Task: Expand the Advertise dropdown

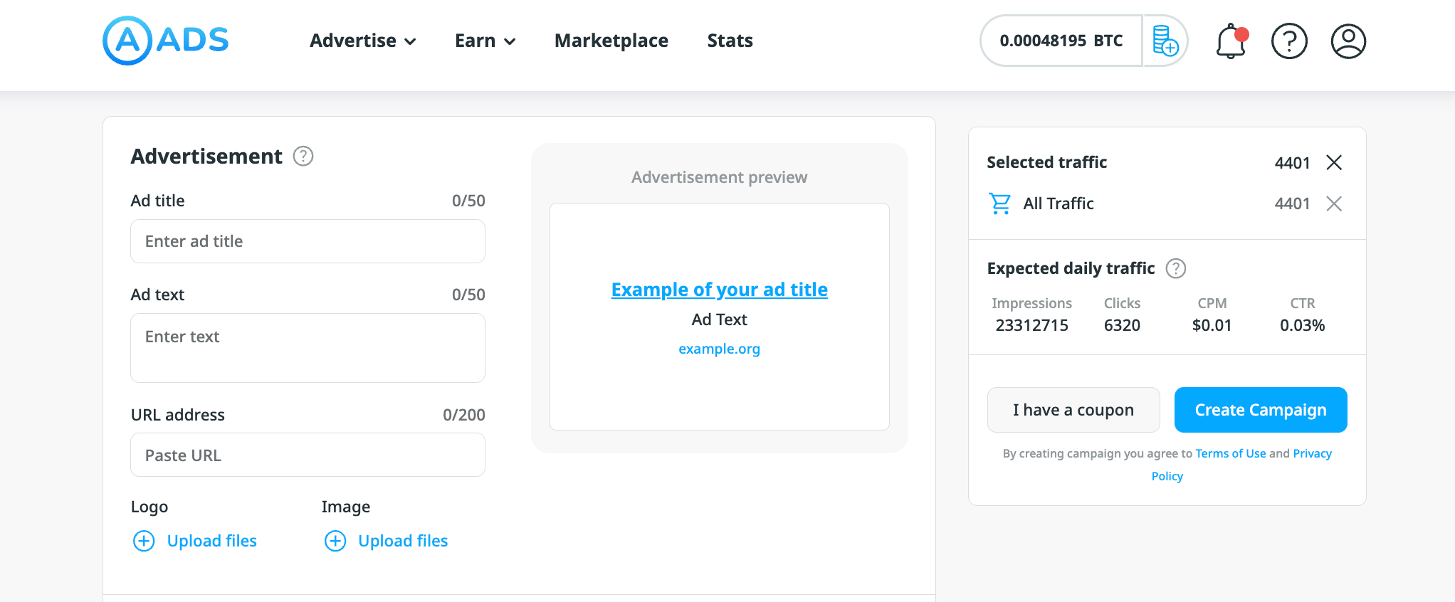Action: click(363, 41)
